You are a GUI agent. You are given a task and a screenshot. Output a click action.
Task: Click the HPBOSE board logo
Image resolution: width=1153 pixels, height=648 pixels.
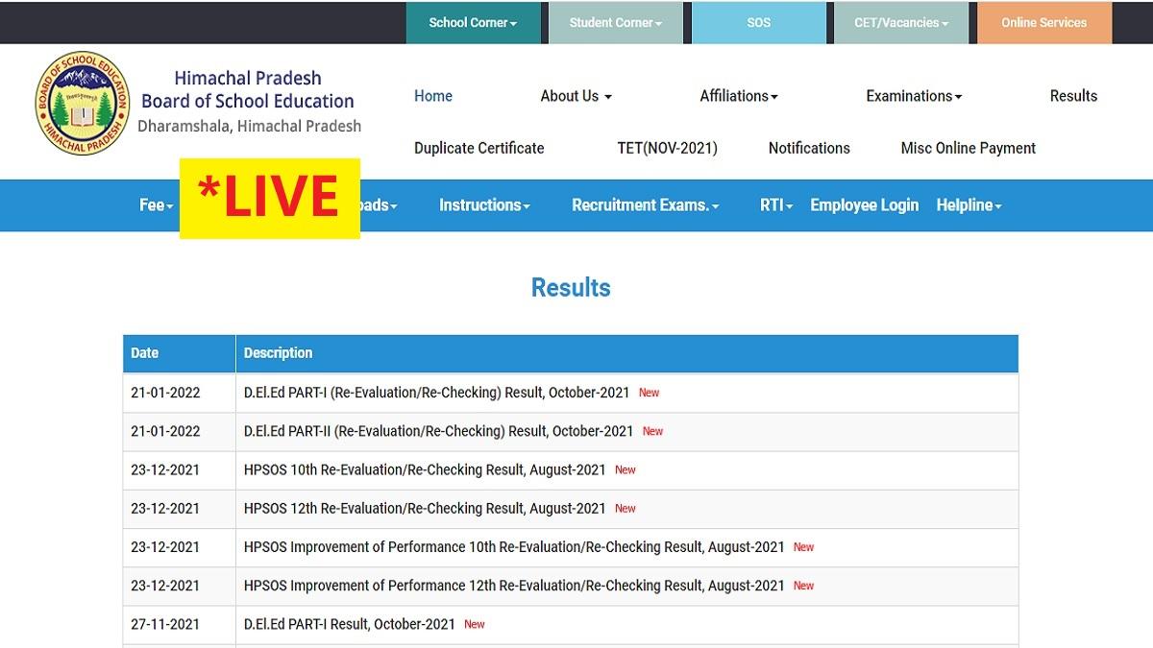coord(82,102)
